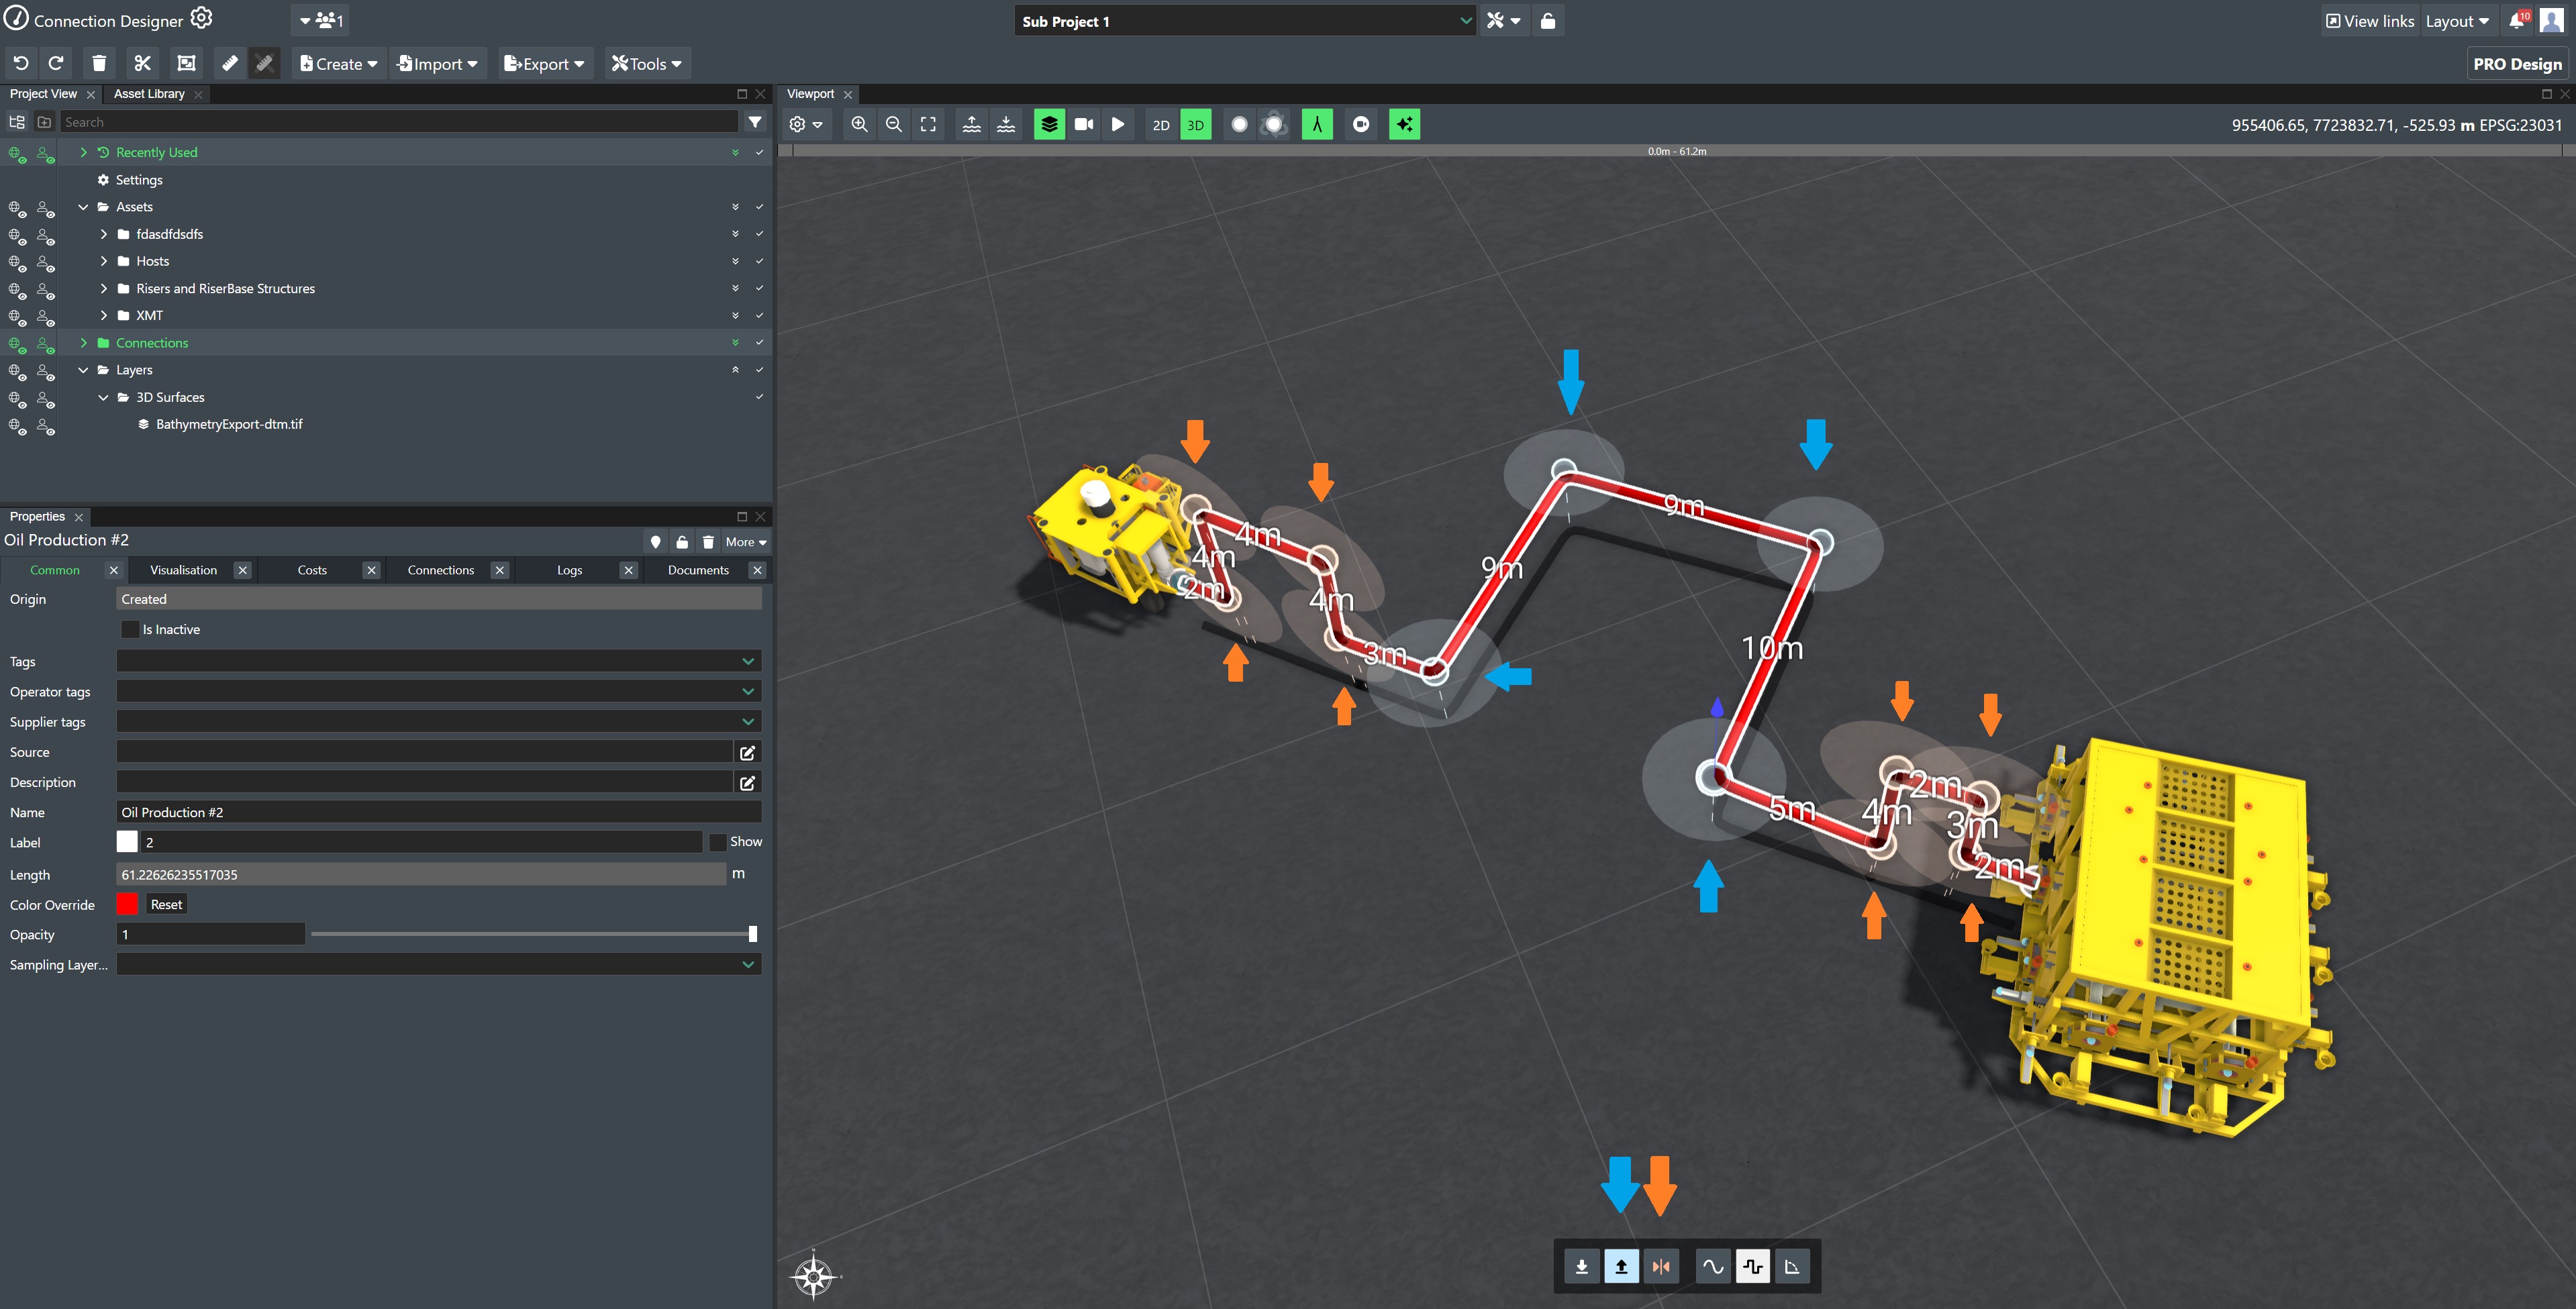This screenshot has width=2576, height=1309.
Task: Zoom out the viewport
Action: pos(894,124)
